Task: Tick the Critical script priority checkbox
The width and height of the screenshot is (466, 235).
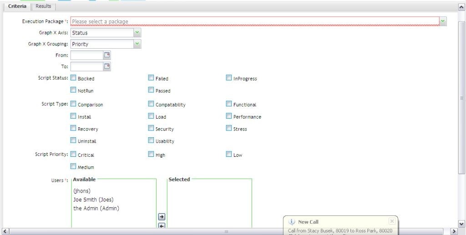Action: [x=73, y=155]
